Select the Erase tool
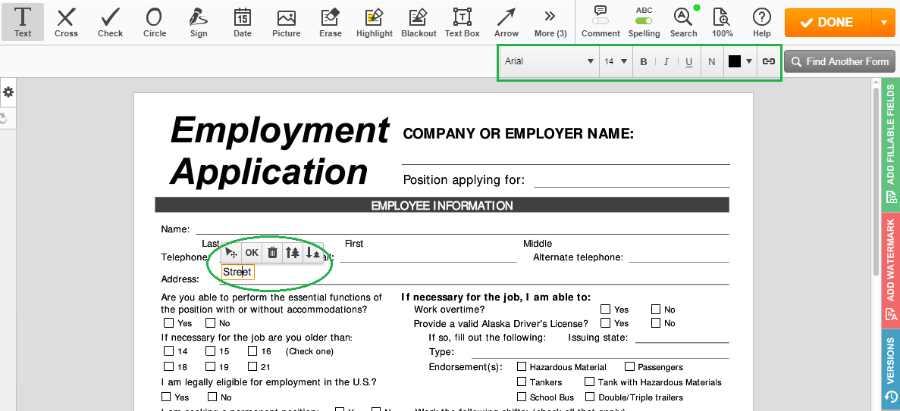This screenshot has width=900, height=411. (x=331, y=22)
